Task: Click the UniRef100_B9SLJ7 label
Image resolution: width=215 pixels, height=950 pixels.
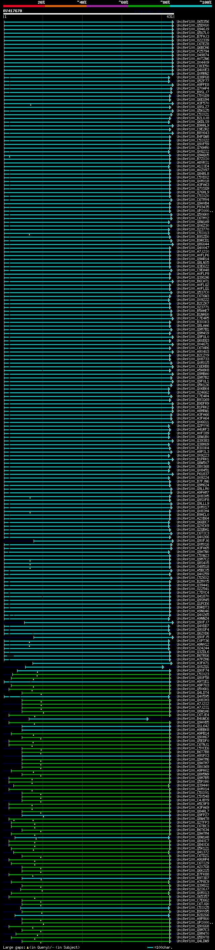Action: pyautogui.click(x=193, y=92)
